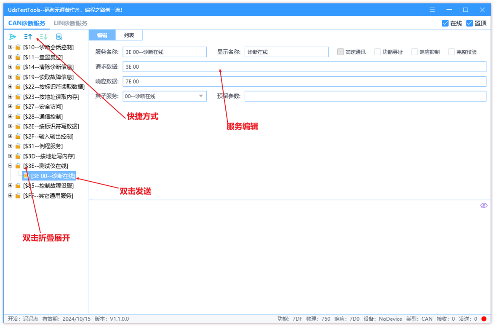Click folder icon of $14 清除诊断信息
The height and width of the screenshot is (327, 494).
click(18, 67)
